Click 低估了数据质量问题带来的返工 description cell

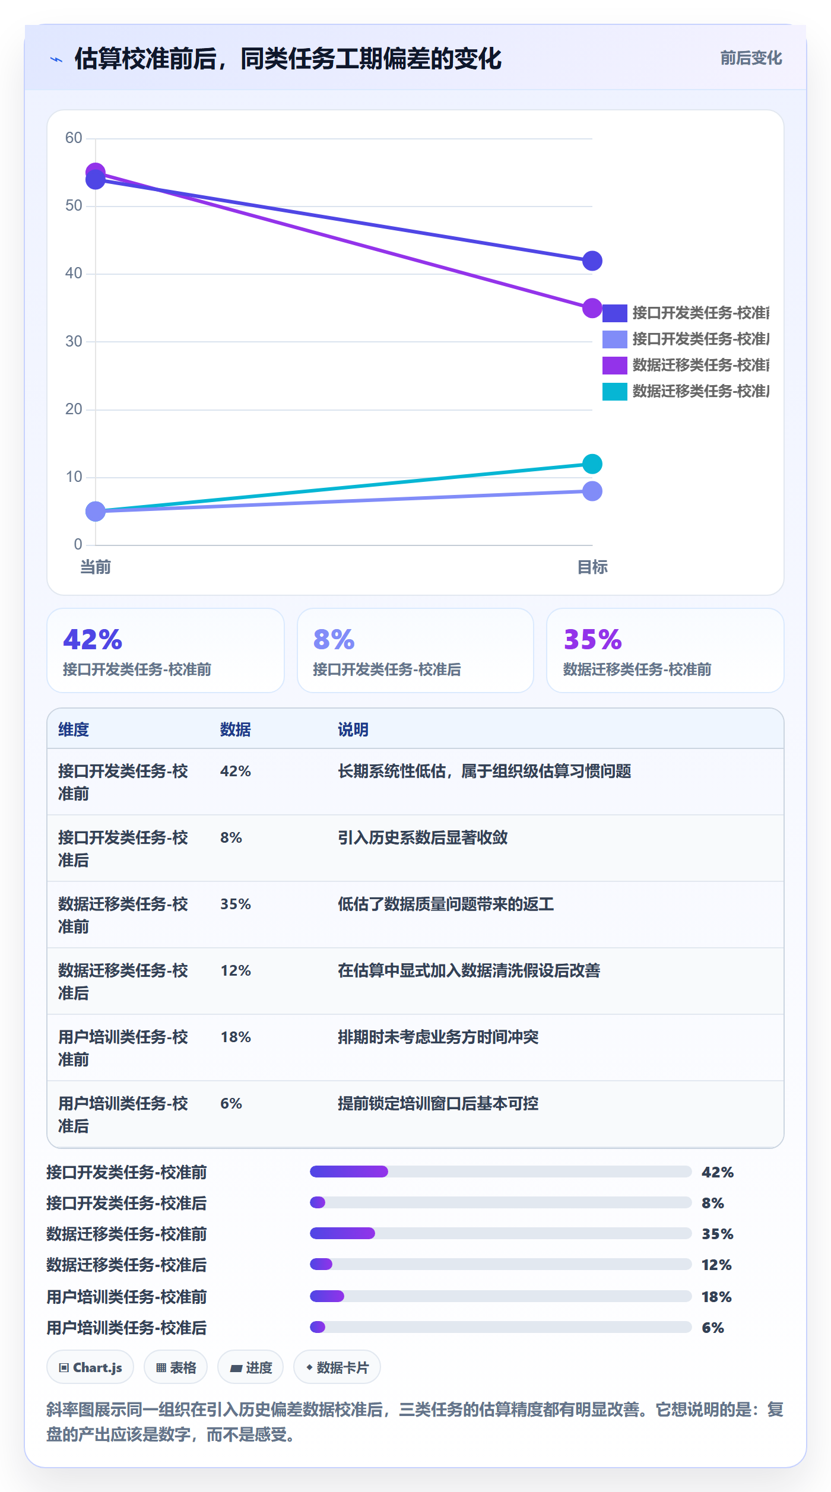[446, 904]
